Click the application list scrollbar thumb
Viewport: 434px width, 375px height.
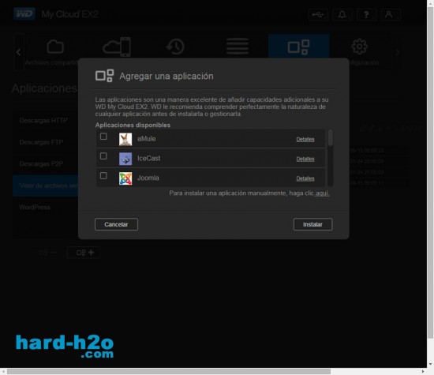330,137
